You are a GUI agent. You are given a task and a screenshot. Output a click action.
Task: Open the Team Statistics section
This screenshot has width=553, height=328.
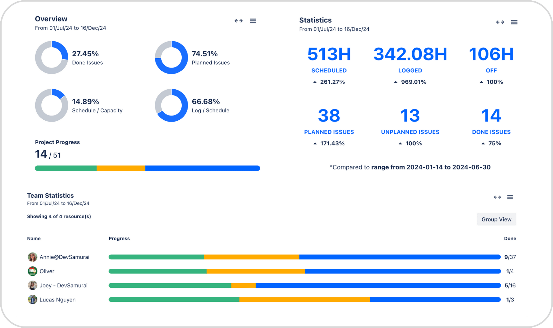pyautogui.click(x=50, y=195)
